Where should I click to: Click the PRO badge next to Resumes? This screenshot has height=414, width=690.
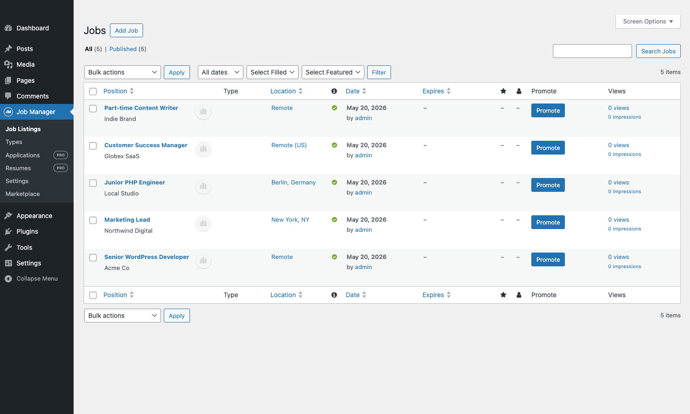tap(61, 168)
